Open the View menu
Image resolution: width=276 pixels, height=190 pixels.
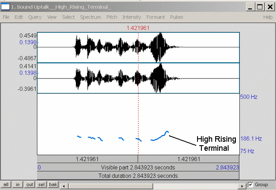click(x=52, y=17)
